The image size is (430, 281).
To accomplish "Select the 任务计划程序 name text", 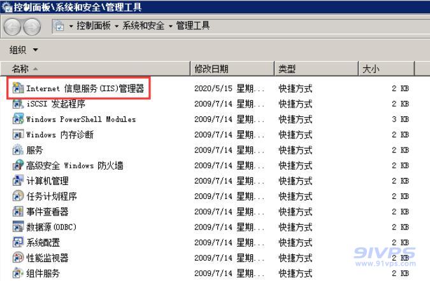I will coord(52,196).
